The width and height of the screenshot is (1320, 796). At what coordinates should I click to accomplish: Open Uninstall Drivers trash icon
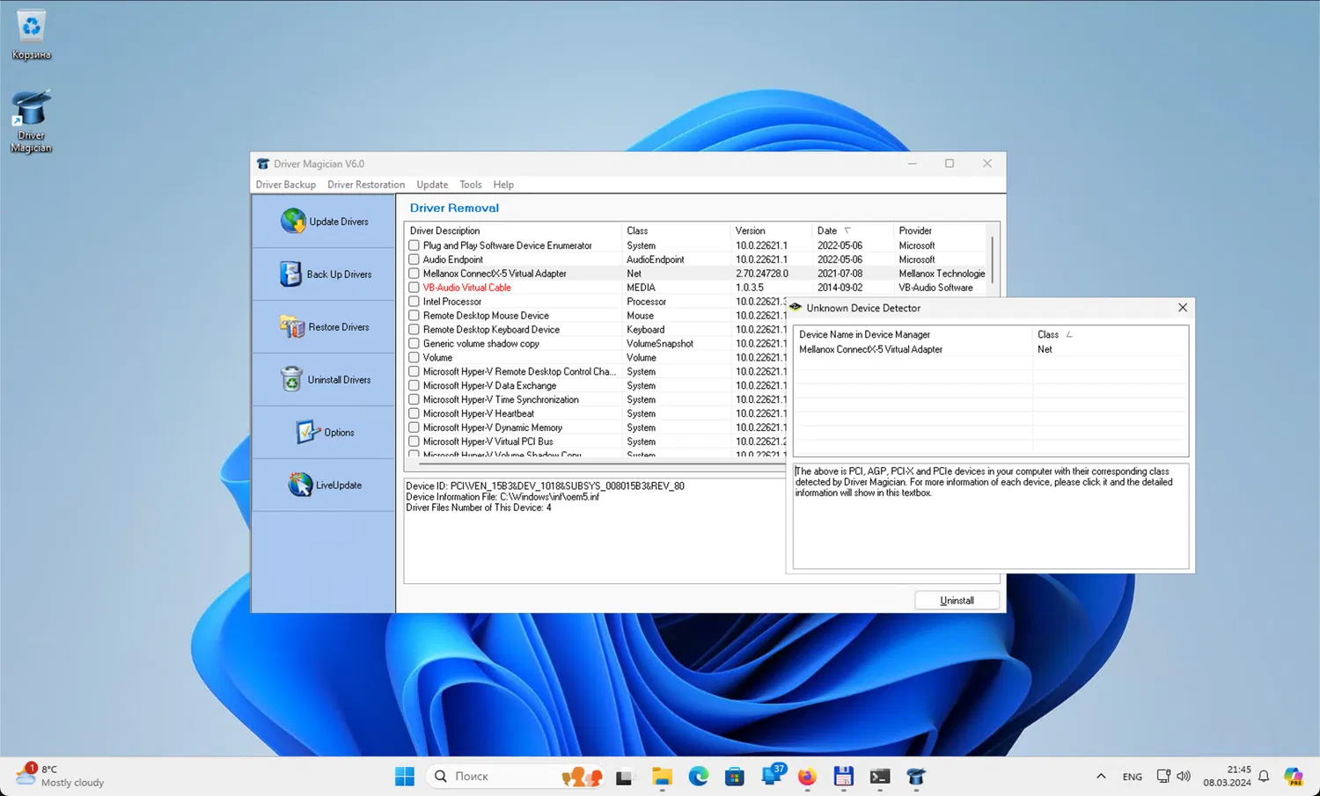291,379
